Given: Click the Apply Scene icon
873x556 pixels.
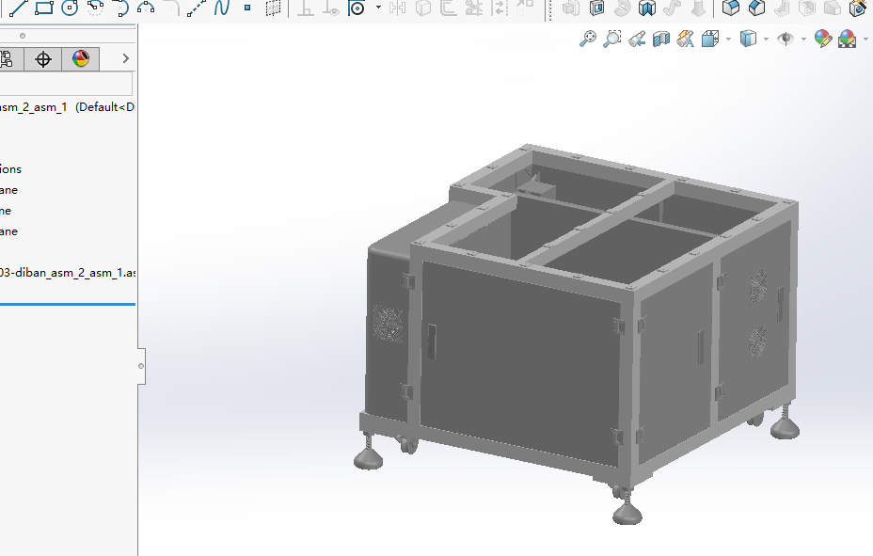Looking at the screenshot, I should point(847,39).
